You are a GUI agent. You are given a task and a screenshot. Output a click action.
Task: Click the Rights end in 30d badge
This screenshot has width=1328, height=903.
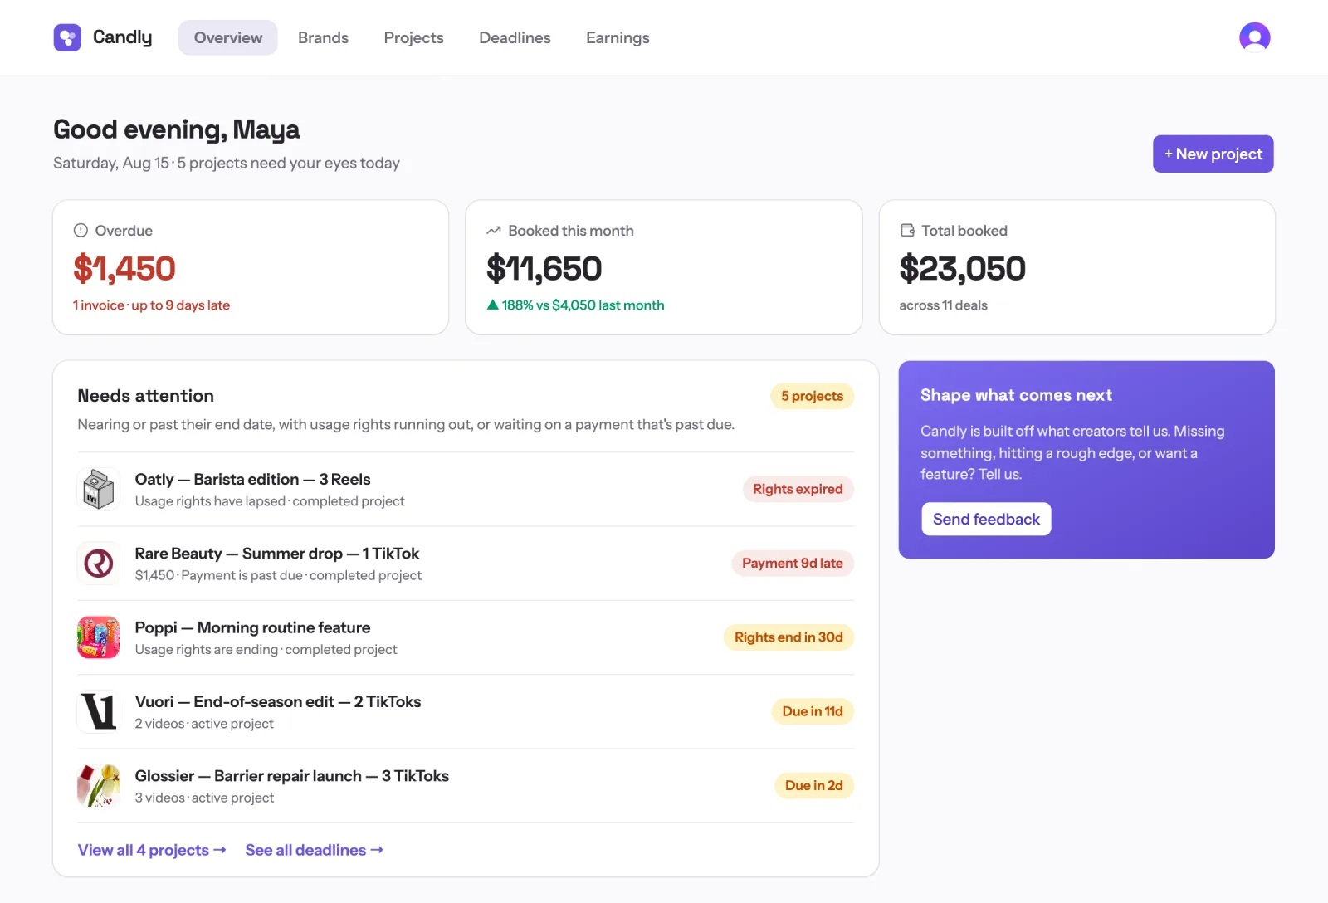click(x=788, y=637)
